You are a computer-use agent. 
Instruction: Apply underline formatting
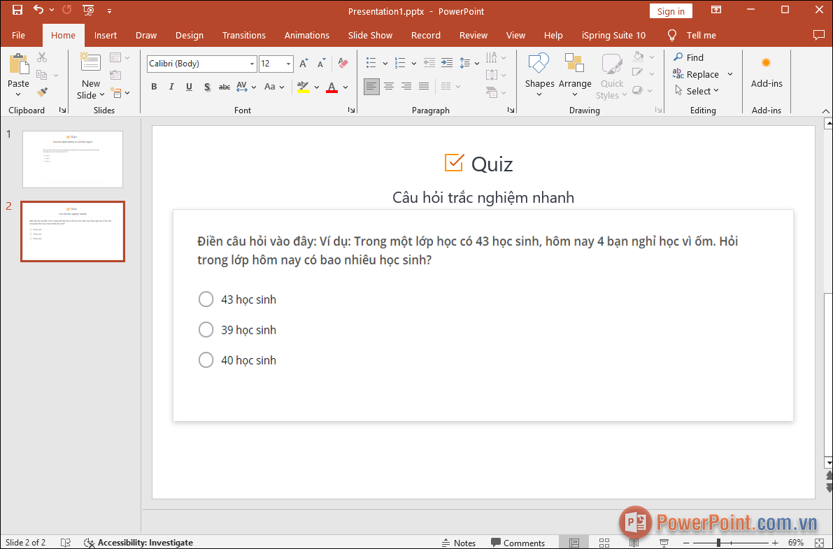click(189, 87)
